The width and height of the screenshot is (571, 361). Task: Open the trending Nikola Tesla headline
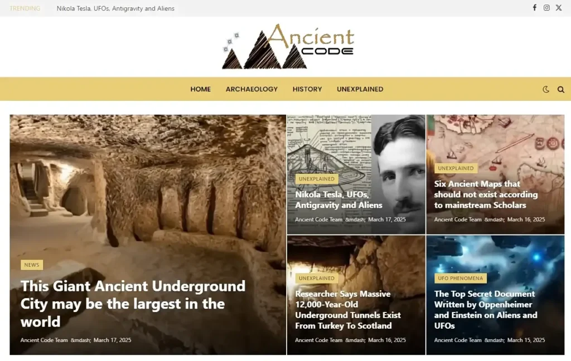click(114, 8)
